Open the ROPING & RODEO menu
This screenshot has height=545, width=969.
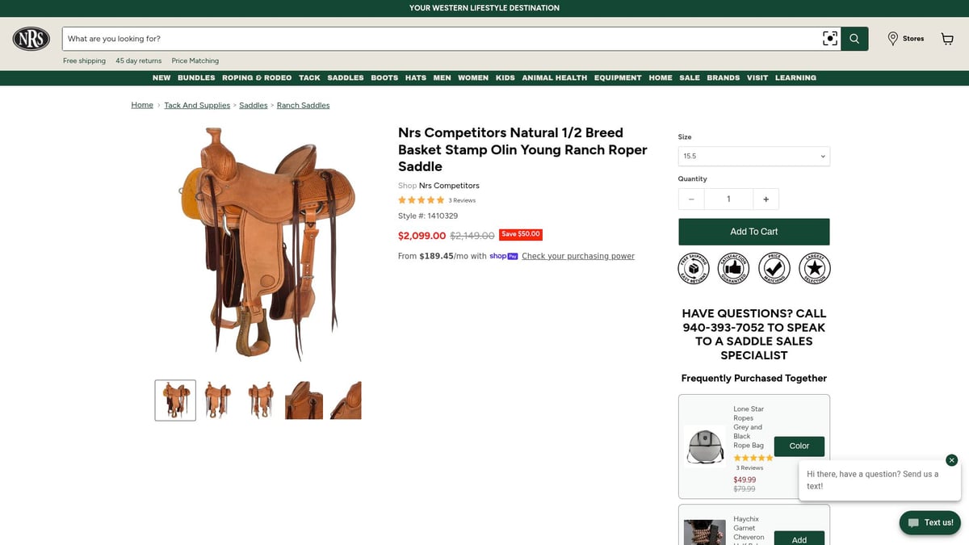(257, 78)
